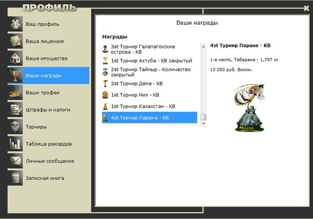Open the Ваша лицензия section
Screen dimensions: 313x219
tap(48, 41)
